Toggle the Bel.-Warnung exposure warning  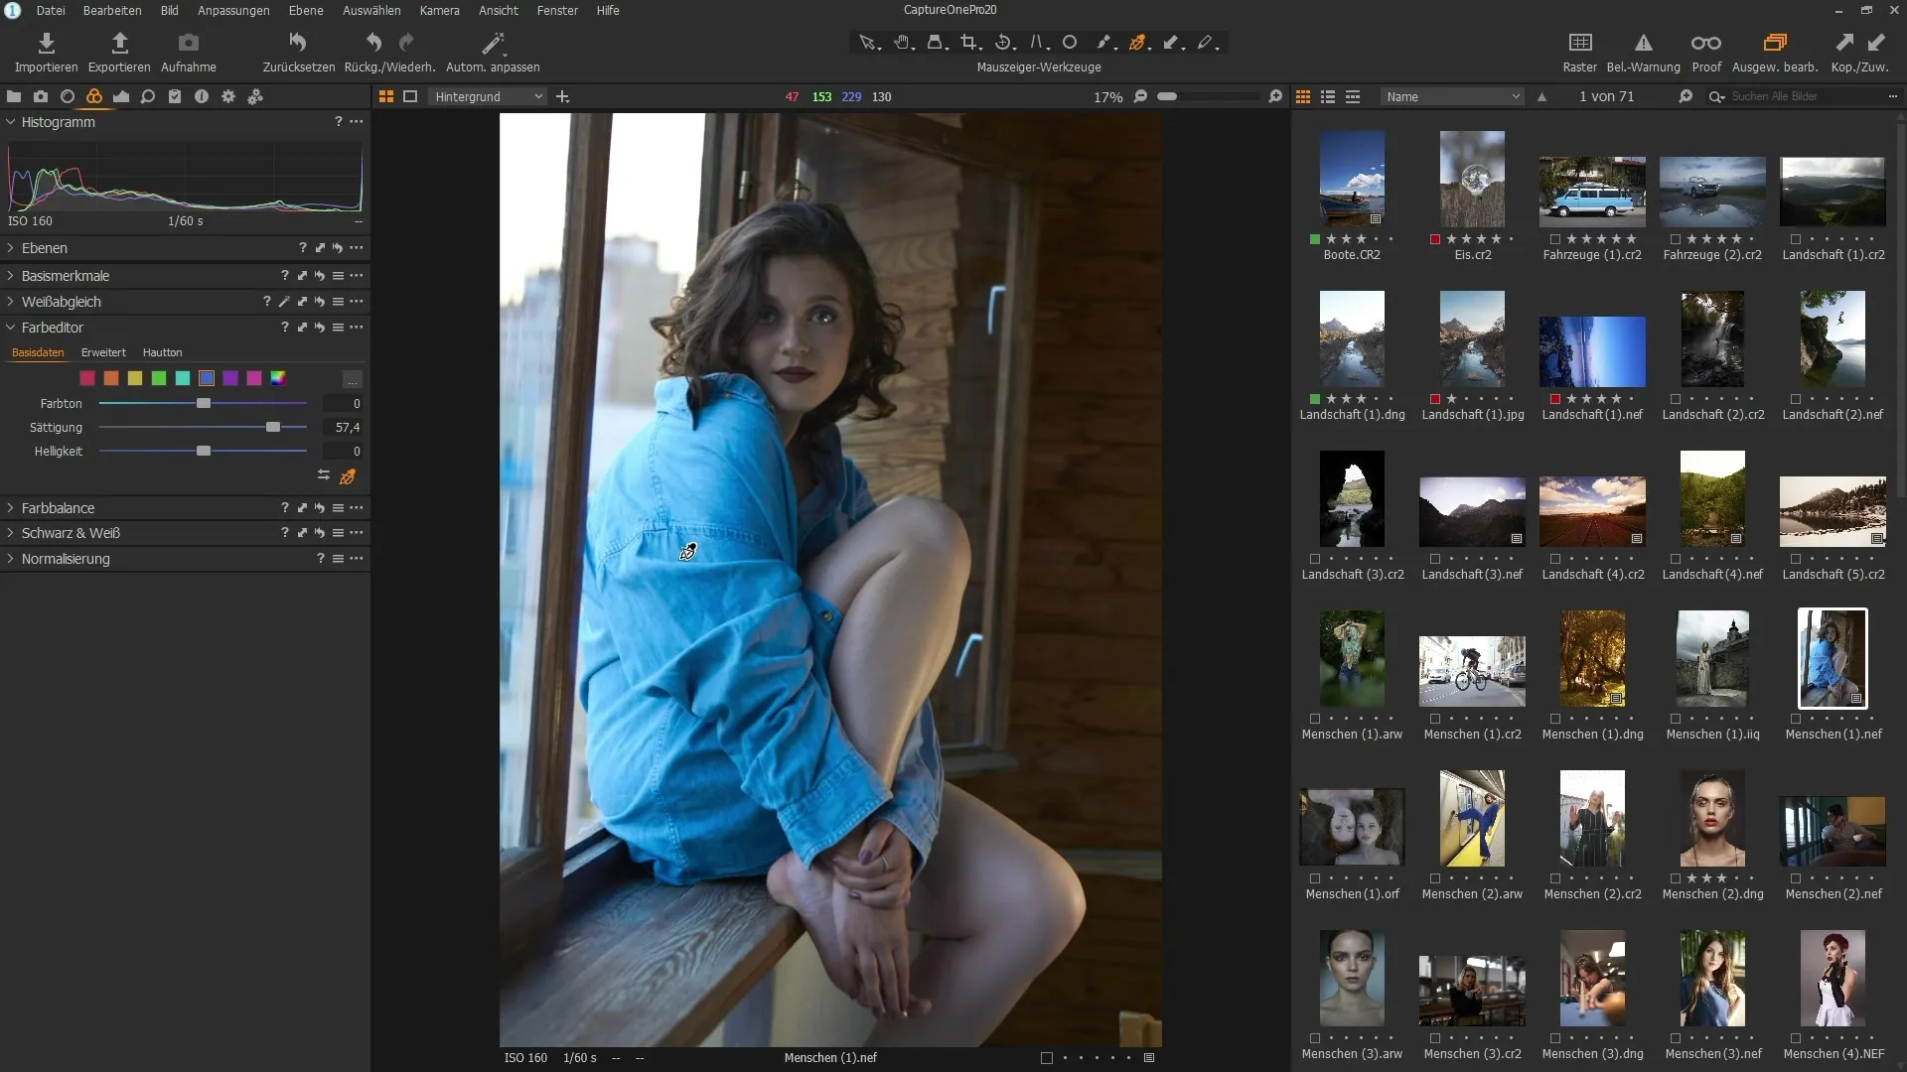tap(1643, 43)
